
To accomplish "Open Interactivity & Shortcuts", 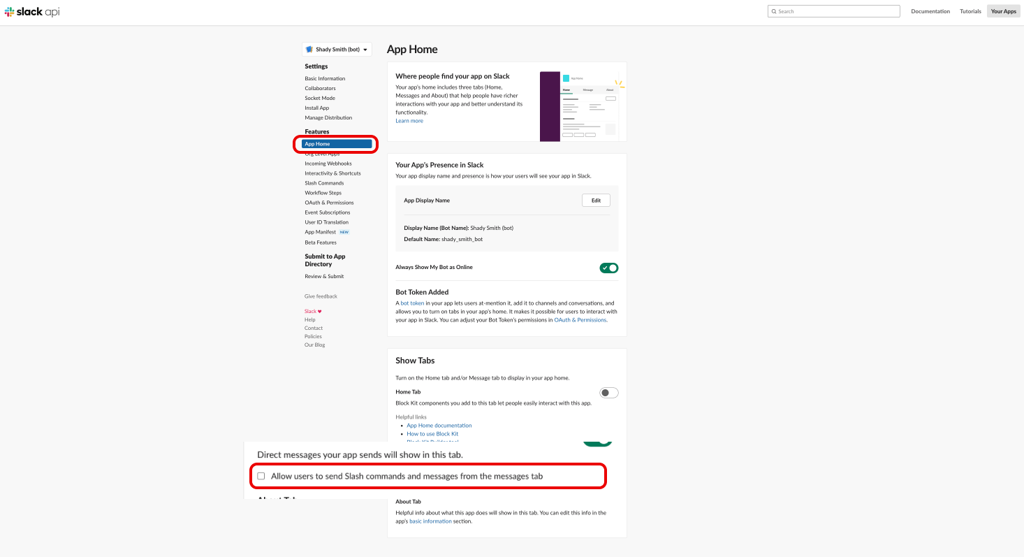I will [332, 173].
